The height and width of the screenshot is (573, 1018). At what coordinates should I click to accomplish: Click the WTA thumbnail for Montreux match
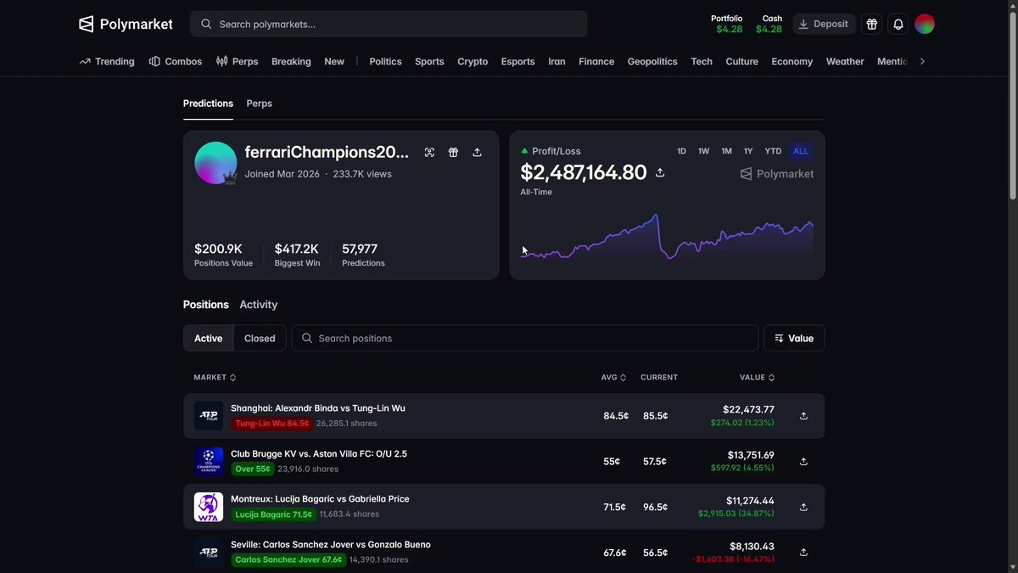tap(209, 507)
